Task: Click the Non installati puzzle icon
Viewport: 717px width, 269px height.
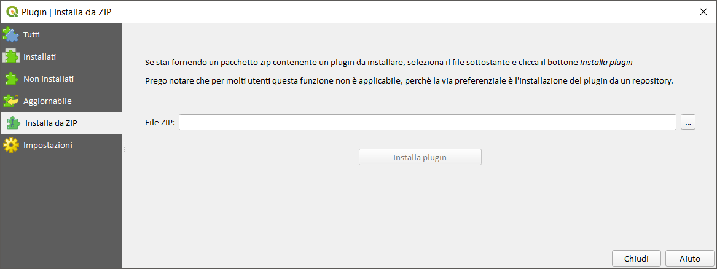Action: point(11,79)
